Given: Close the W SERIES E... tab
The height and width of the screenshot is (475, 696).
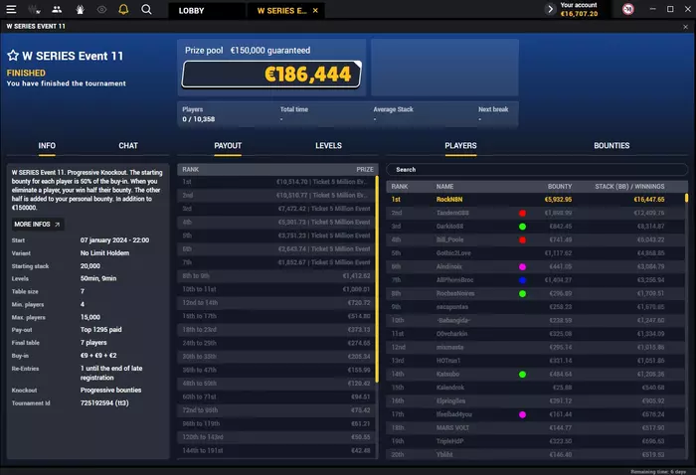Looking at the screenshot, I should [x=315, y=11].
